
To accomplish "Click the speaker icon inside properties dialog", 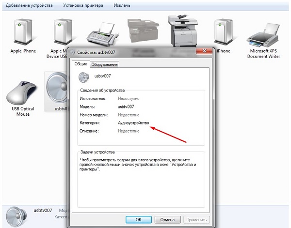I will click(x=84, y=77).
